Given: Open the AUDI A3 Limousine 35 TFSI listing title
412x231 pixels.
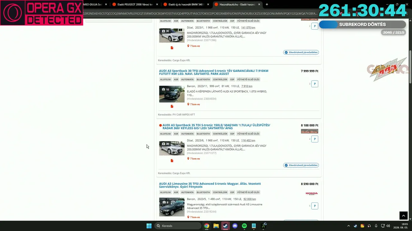Looking at the screenshot, I should click(210, 185).
